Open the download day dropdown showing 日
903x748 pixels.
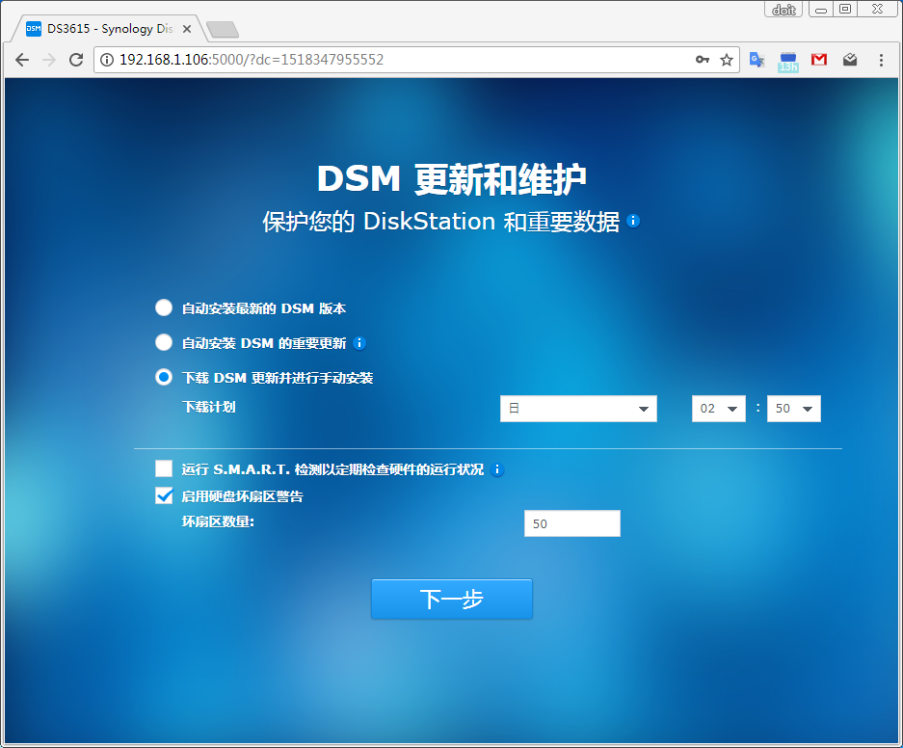(578, 409)
